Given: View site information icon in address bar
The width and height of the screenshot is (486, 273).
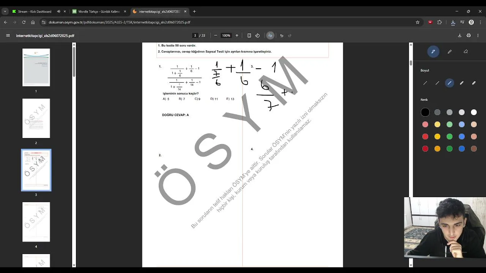Looking at the screenshot, I should (x=44, y=22).
